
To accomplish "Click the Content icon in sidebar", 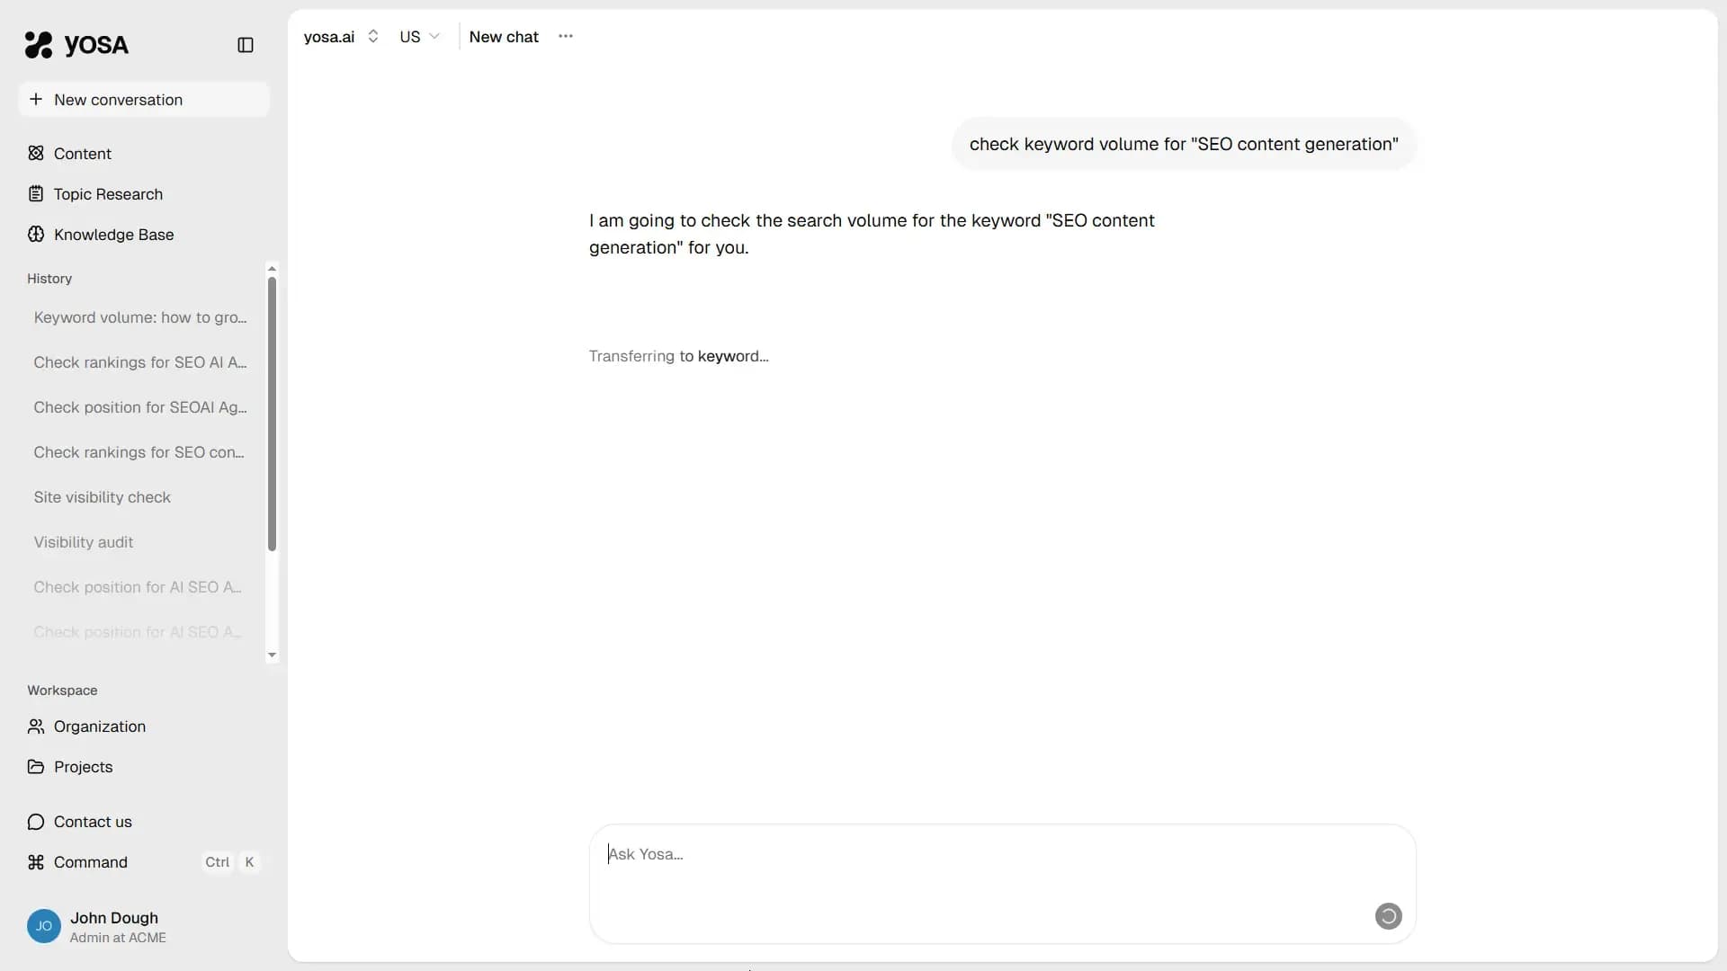I will click(x=36, y=153).
